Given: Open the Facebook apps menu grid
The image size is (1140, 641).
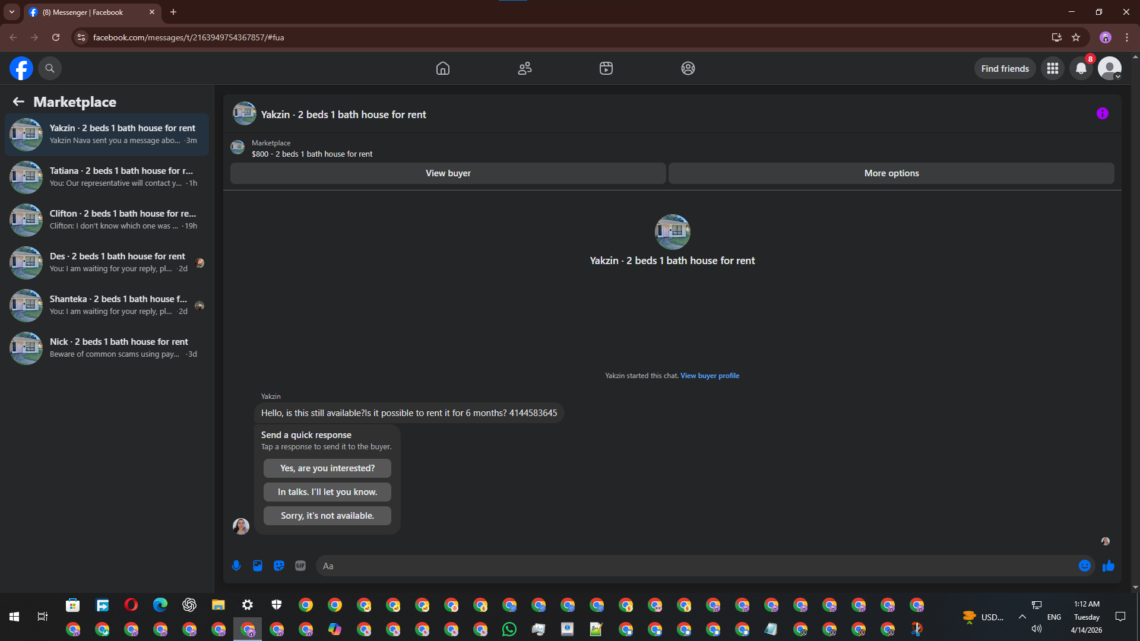Looking at the screenshot, I should (x=1053, y=68).
